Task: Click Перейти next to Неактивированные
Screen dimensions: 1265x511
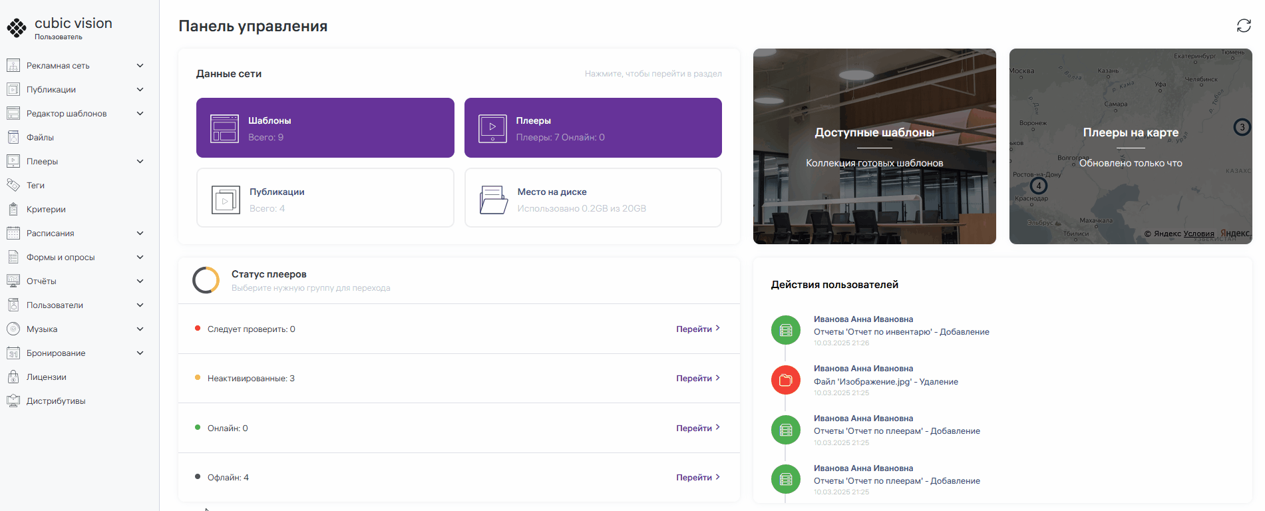Action: point(697,379)
